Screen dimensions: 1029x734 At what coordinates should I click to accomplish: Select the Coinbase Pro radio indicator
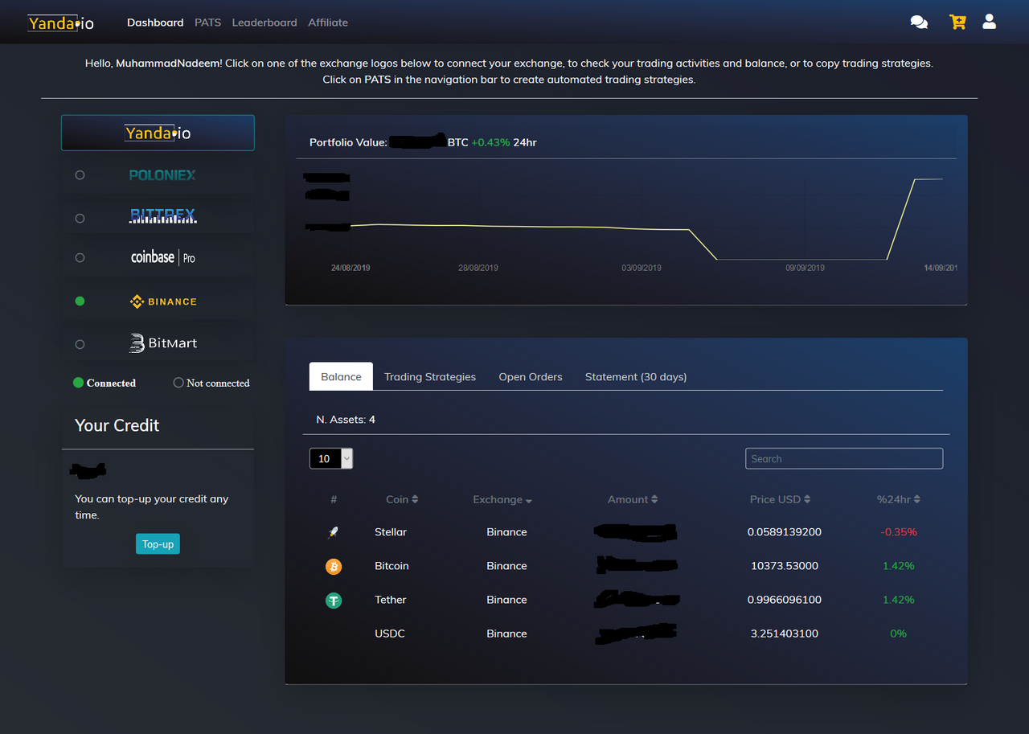[80, 258]
